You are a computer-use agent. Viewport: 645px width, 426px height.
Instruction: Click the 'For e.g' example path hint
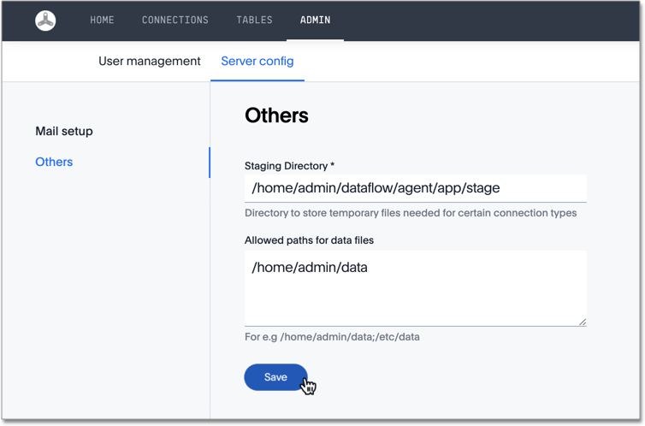point(332,337)
